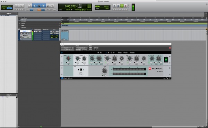
Task: Expand the Tempo ruler
Action: coord(19,24)
